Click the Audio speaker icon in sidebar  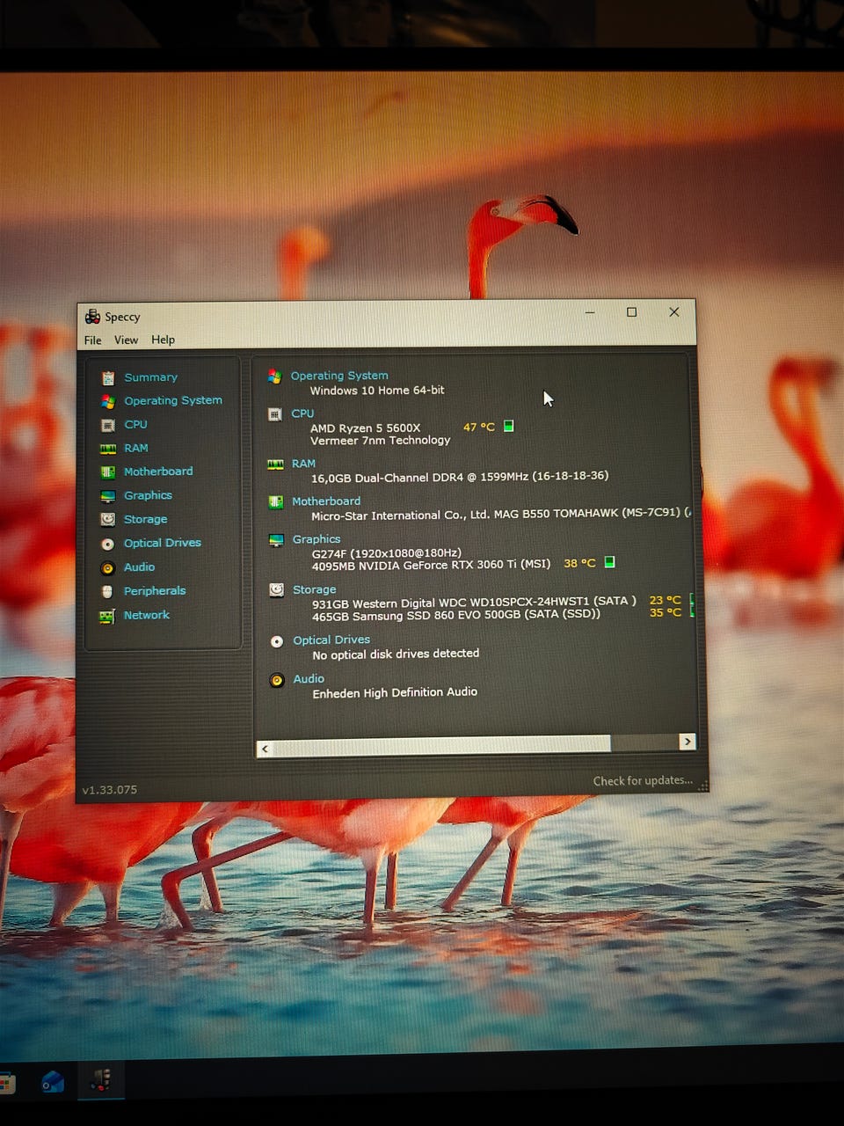click(x=108, y=568)
